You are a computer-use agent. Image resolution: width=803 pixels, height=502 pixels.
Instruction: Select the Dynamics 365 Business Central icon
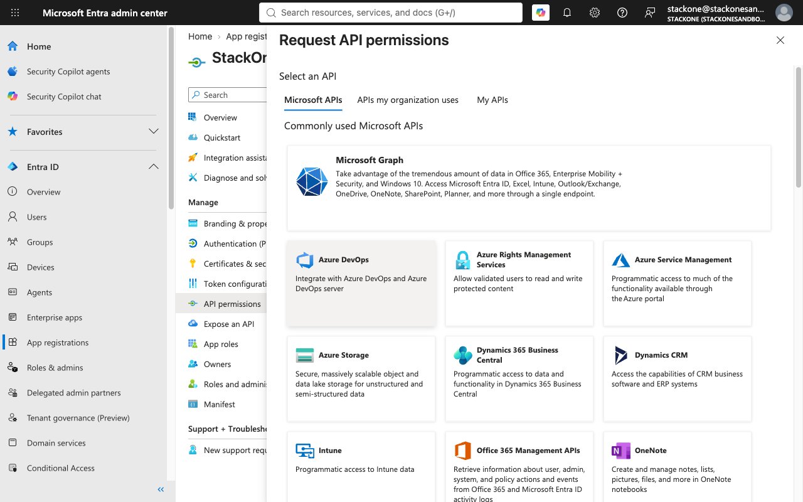[462, 355]
